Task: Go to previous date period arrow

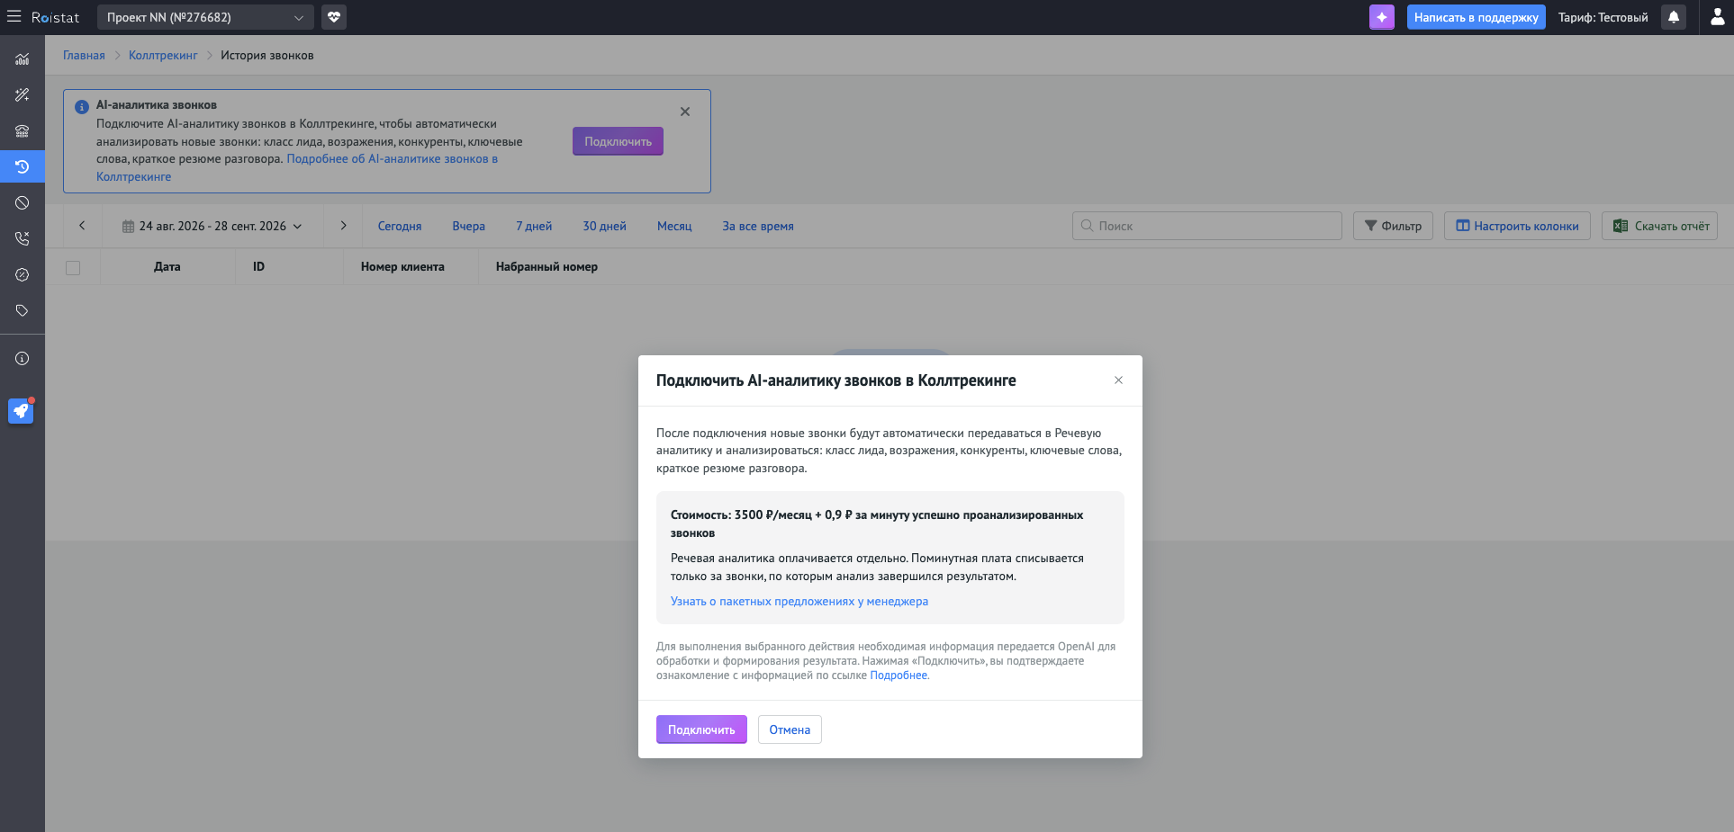Action: coord(82,226)
